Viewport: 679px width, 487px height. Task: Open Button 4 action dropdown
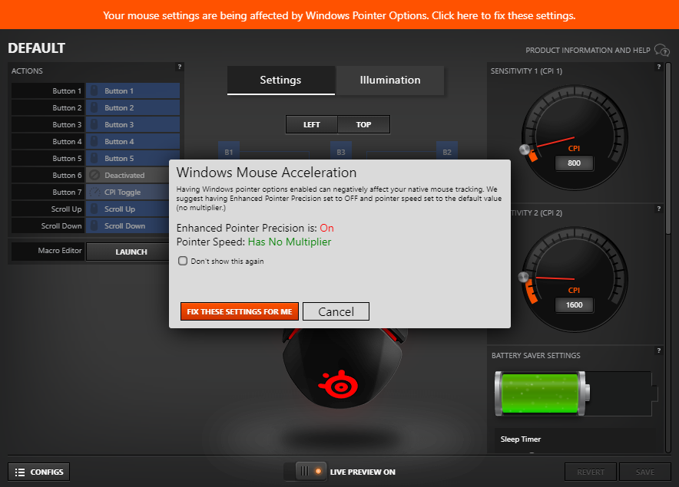(x=133, y=141)
